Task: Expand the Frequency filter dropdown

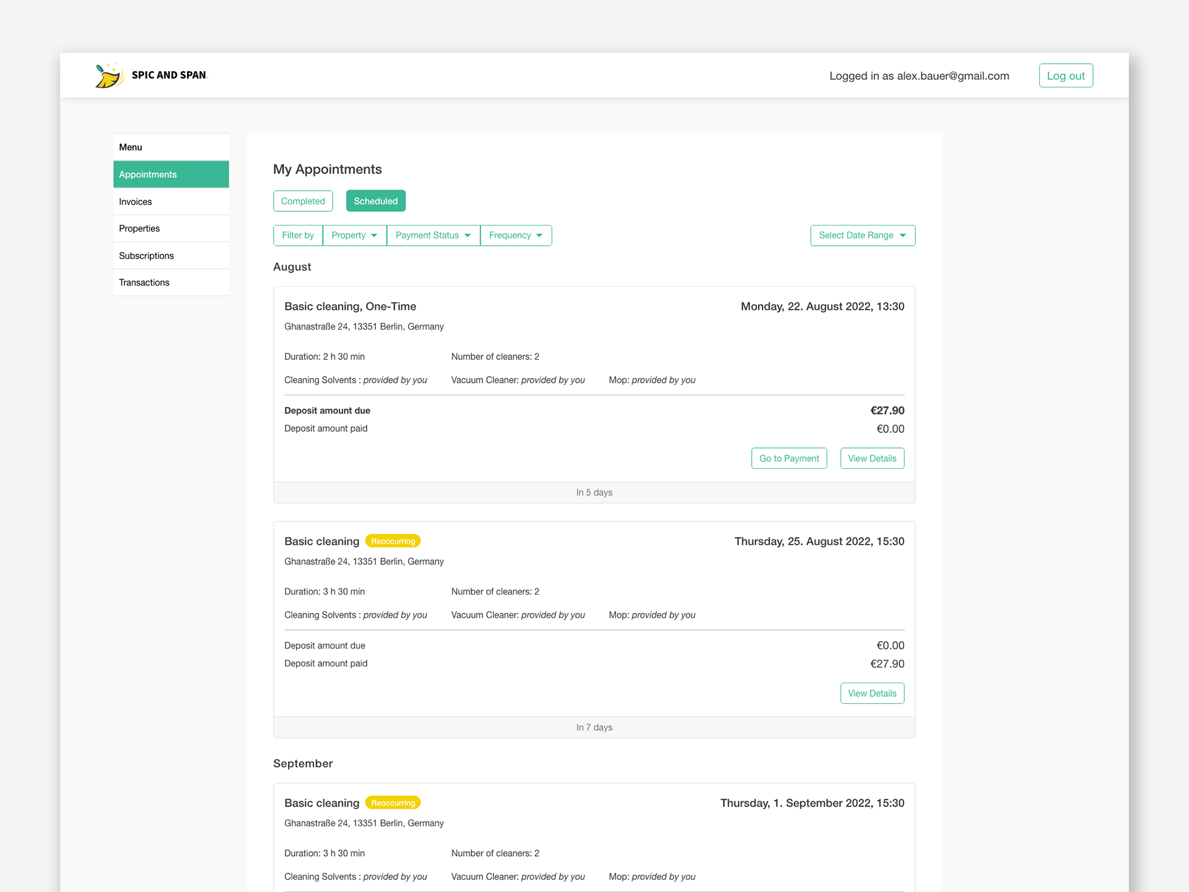Action: coord(515,235)
